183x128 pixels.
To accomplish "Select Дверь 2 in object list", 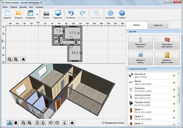I will click(x=152, y=118).
